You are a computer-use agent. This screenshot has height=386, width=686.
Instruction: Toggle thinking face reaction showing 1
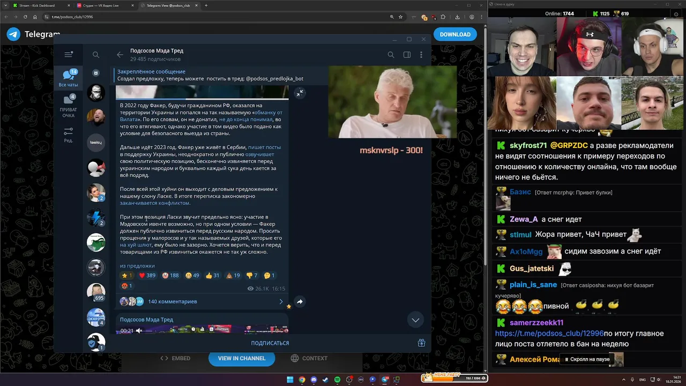[x=270, y=276]
